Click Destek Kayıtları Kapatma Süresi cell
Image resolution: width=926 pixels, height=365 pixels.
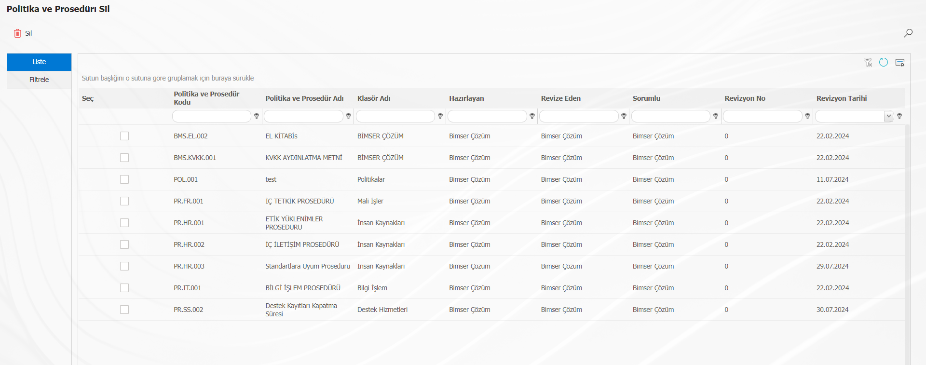click(301, 310)
